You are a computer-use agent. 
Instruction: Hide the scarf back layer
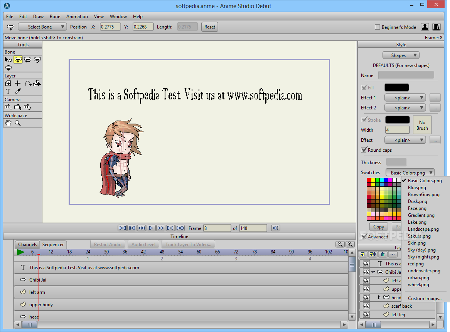pos(366,306)
